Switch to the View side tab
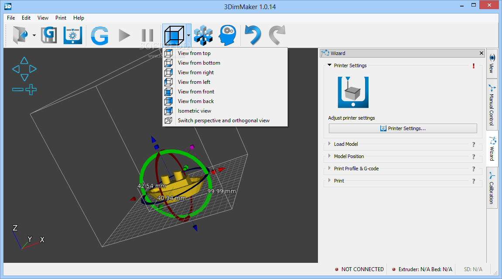This screenshot has width=502, height=279. click(x=492, y=63)
